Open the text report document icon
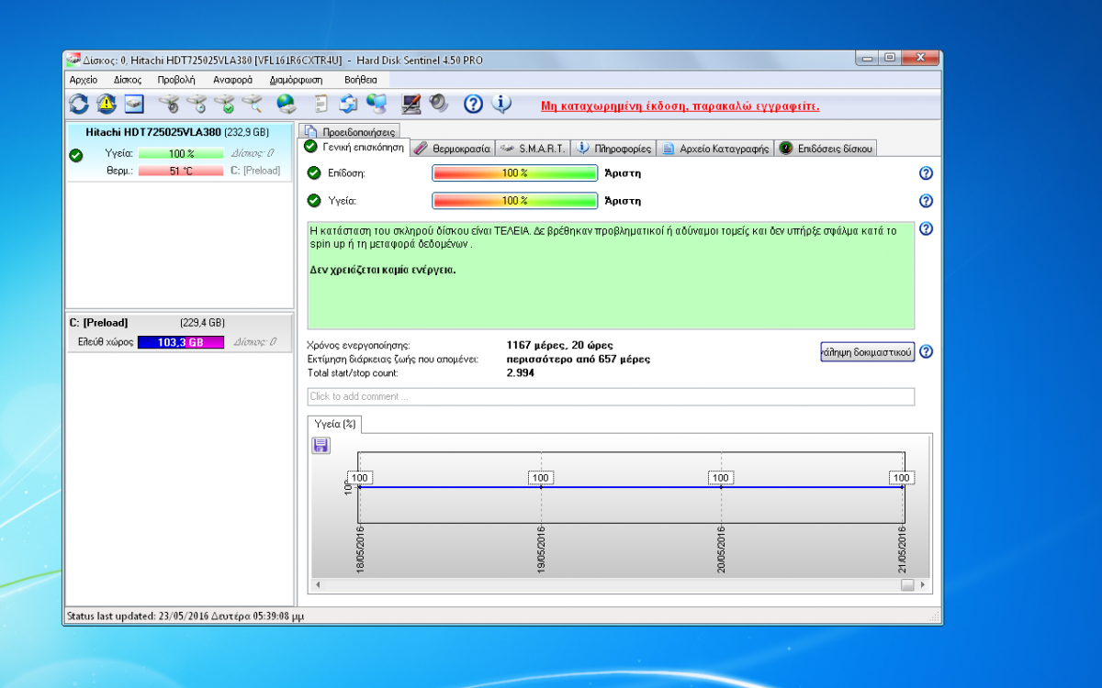The image size is (1102, 688). coord(320,104)
